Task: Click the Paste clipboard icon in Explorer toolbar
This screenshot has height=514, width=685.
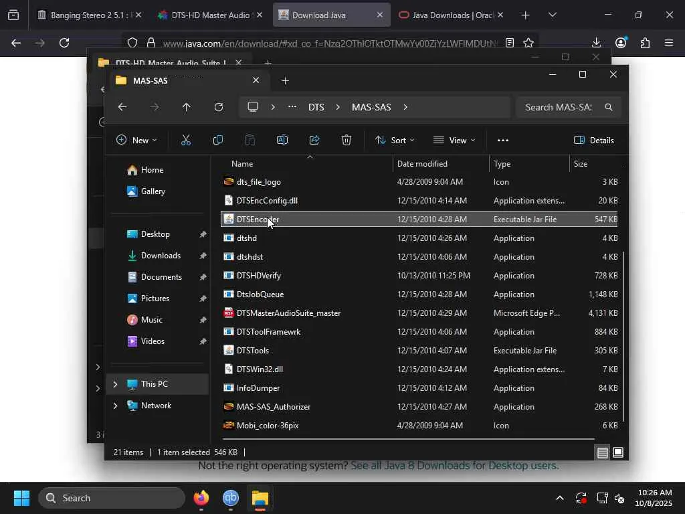Action: (x=250, y=141)
